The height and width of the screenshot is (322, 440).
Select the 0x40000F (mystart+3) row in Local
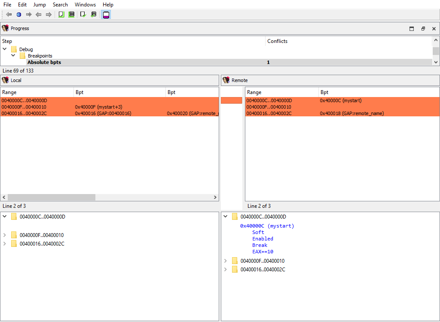pyautogui.click(x=99, y=107)
